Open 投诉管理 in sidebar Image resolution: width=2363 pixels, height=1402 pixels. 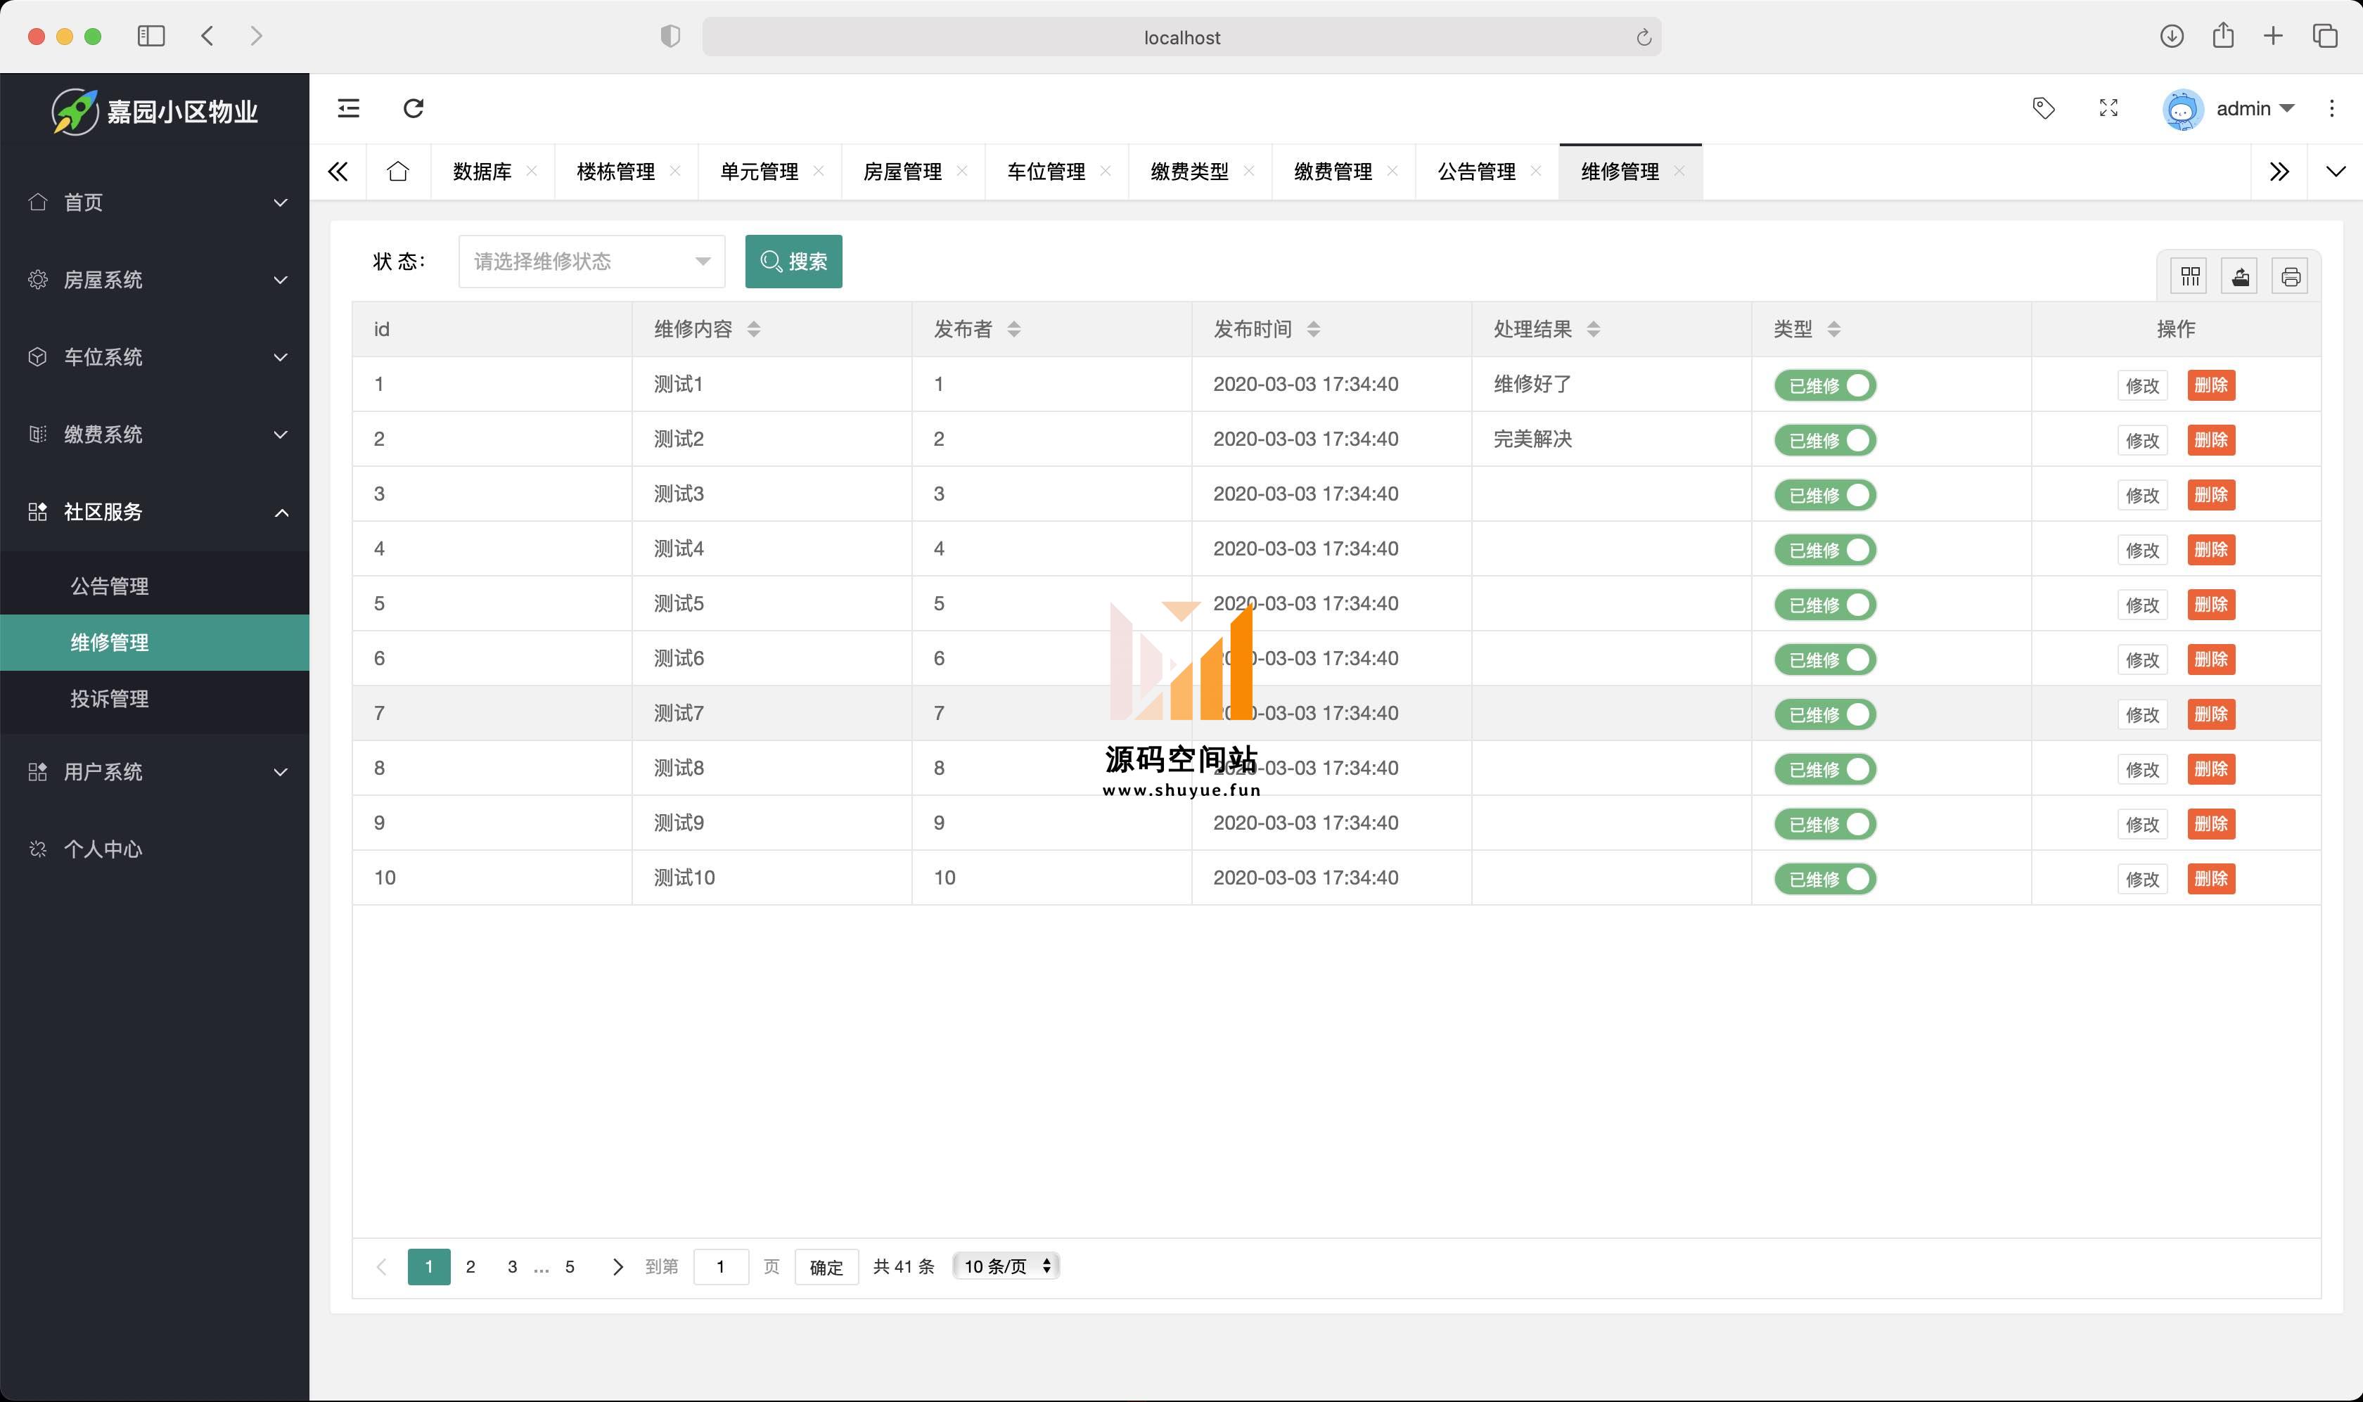click(x=155, y=699)
